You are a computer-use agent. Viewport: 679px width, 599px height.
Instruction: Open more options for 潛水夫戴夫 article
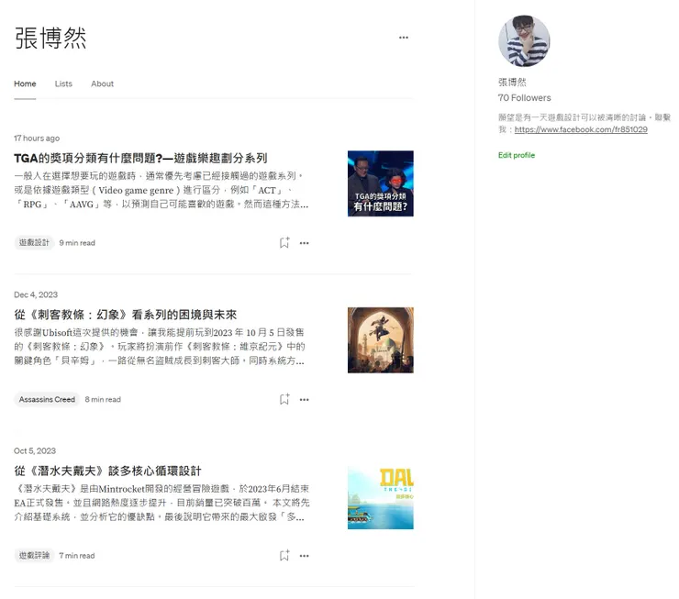click(304, 556)
